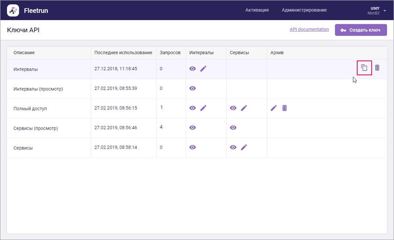Click the date 27.12.2018, 11:18:45

pos(116,69)
